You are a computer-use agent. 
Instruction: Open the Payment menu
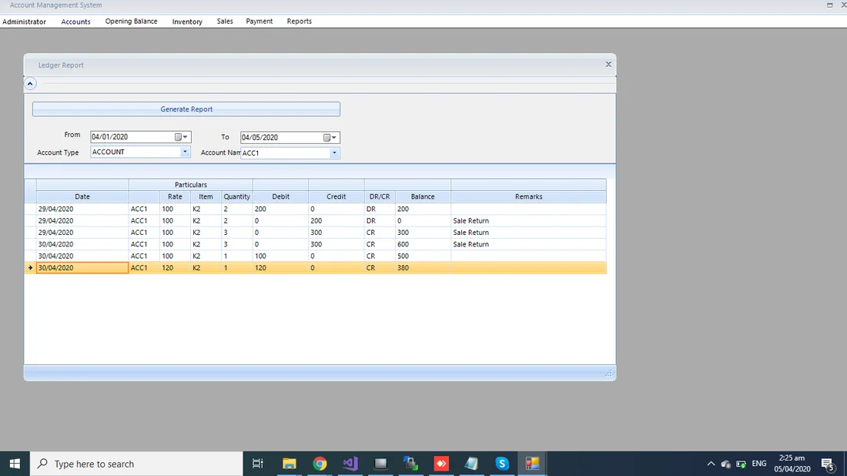(259, 21)
